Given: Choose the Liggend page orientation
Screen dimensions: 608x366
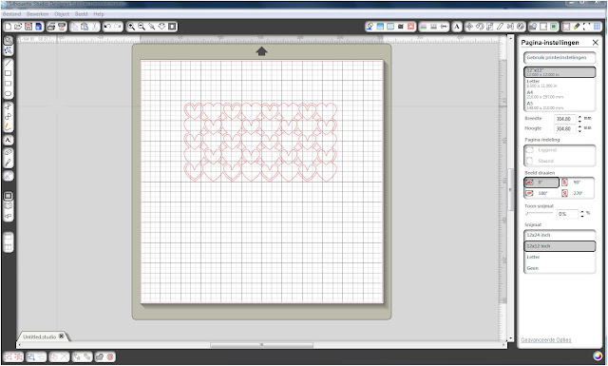Looking at the screenshot, I should tap(560, 150).
